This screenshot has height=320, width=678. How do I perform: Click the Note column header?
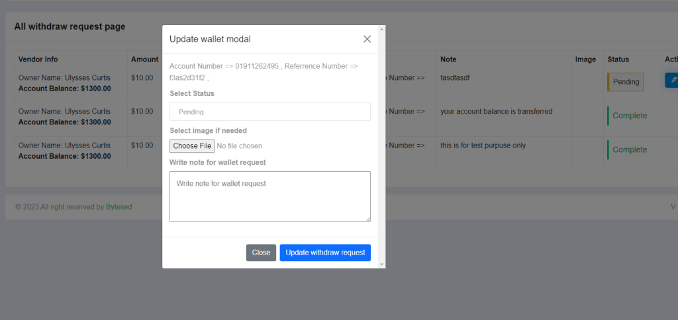coord(448,60)
